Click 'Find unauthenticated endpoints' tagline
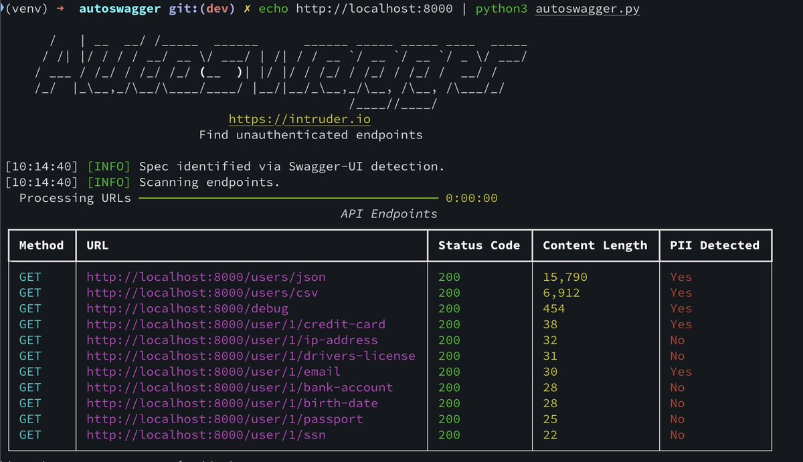The image size is (803, 462). [x=311, y=135]
